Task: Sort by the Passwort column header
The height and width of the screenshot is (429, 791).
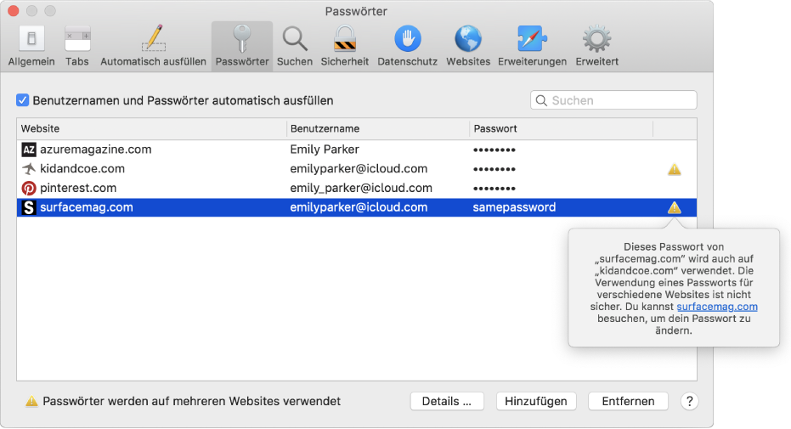Action: pyautogui.click(x=562, y=128)
